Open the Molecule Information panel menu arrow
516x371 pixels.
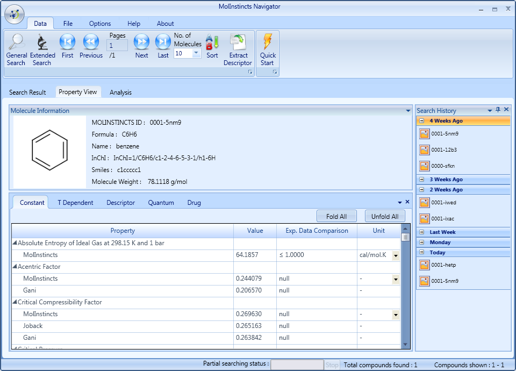tap(408, 111)
